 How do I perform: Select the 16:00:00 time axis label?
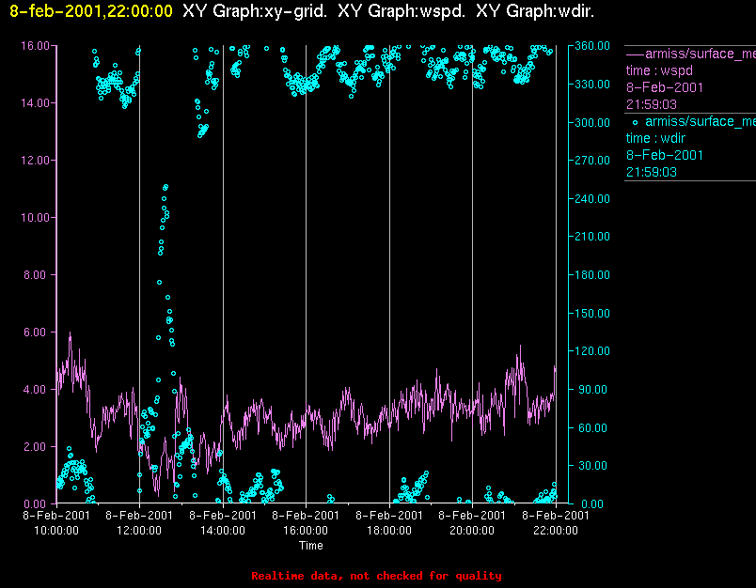coord(306,530)
